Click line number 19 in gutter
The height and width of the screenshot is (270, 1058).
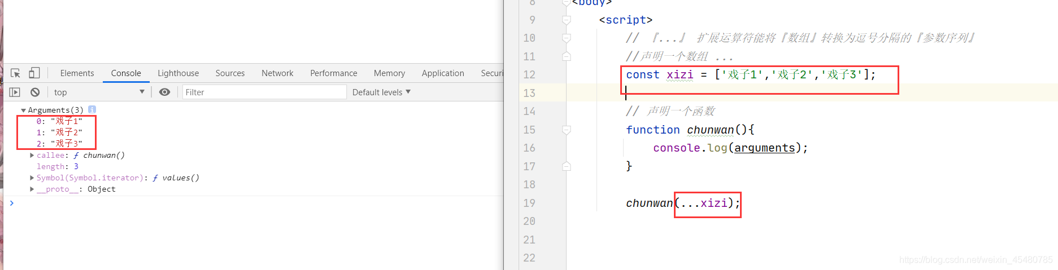(x=529, y=203)
